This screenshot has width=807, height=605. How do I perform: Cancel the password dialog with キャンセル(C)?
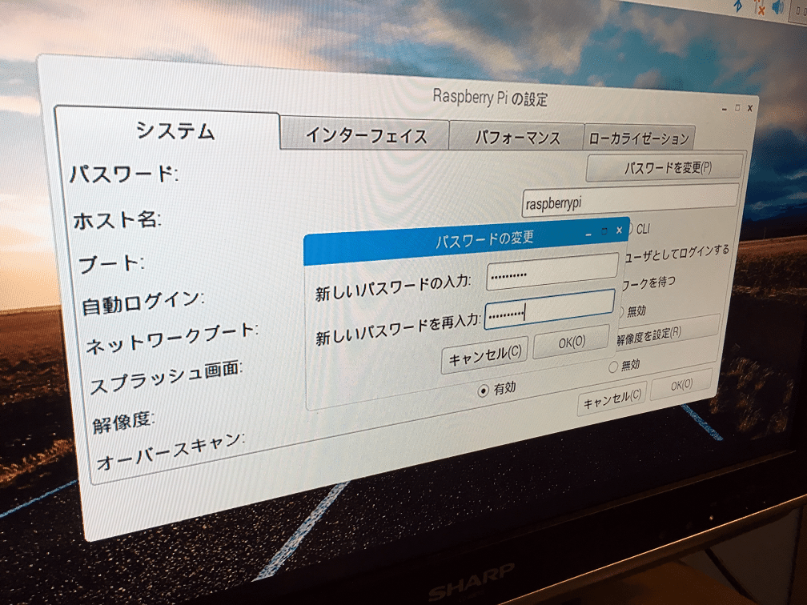pos(485,355)
